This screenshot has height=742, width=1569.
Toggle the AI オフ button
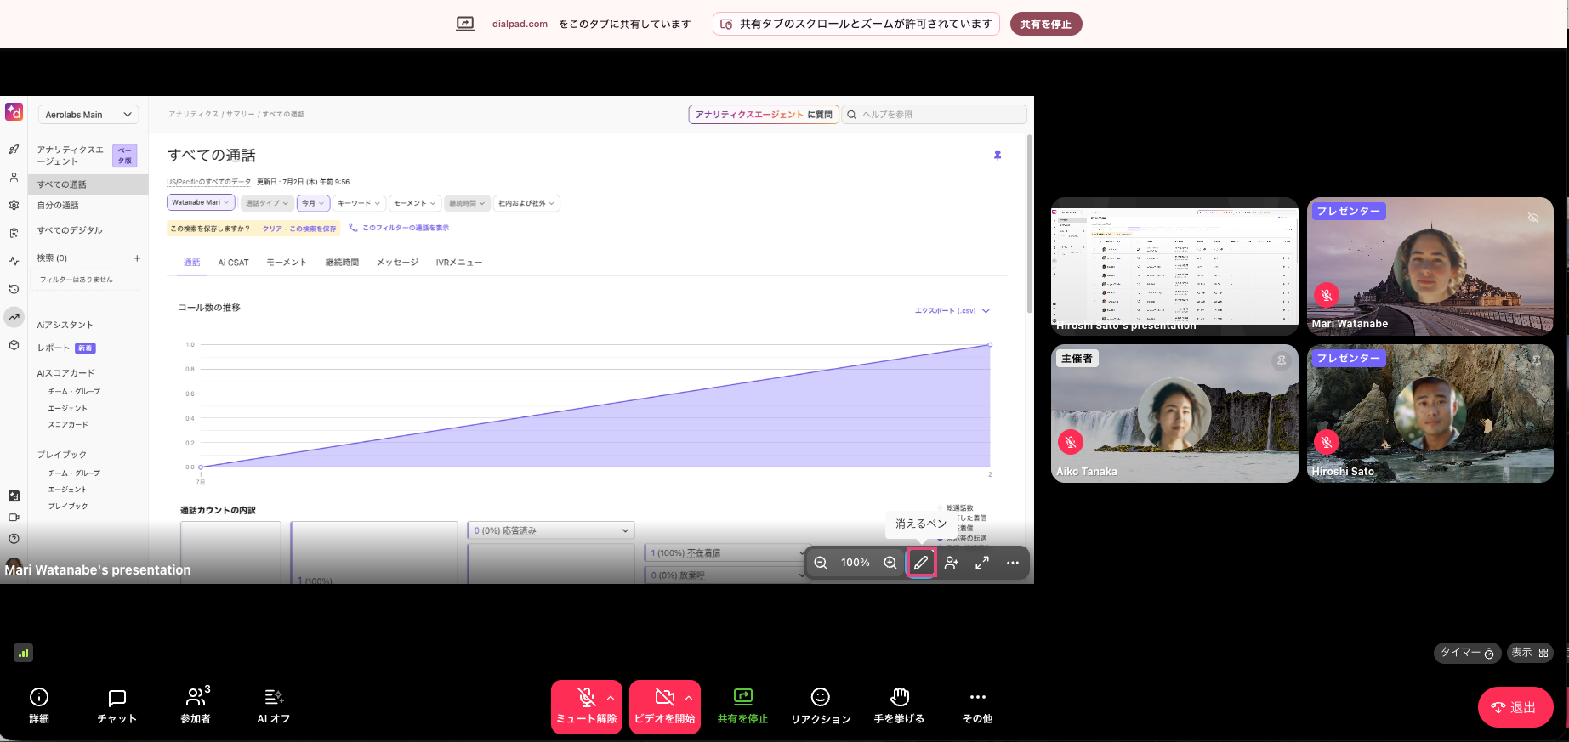(274, 706)
